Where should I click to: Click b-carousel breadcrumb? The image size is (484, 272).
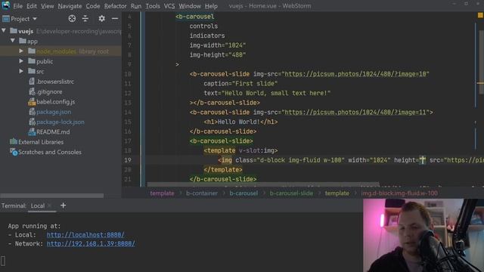[x=244, y=193]
